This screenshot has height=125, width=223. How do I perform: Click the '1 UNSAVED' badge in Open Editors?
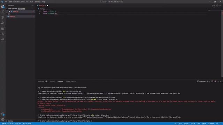22,9
